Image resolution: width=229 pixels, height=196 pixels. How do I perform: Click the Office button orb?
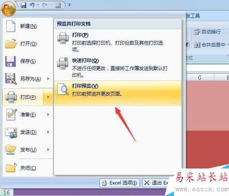pos(8,9)
